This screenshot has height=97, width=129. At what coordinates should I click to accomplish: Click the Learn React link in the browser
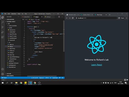click(x=96, y=65)
